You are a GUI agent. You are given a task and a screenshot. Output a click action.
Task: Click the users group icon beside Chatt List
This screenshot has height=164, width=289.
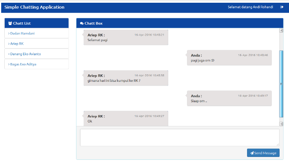point(10,23)
